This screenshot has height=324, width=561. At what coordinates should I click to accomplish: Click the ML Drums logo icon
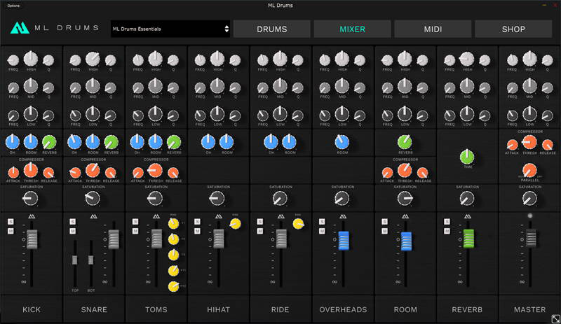20,29
